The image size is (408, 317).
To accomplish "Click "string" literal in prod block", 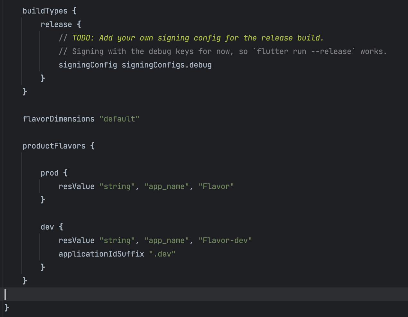I will click(117, 186).
